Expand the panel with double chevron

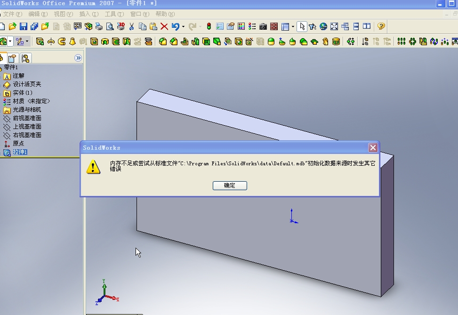coord(78,58)
